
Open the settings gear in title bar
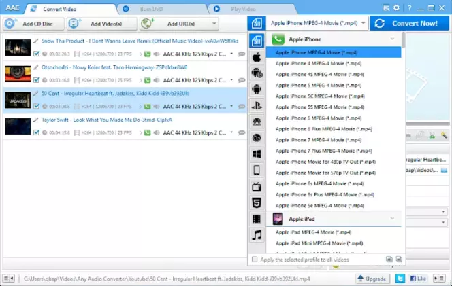397,7
